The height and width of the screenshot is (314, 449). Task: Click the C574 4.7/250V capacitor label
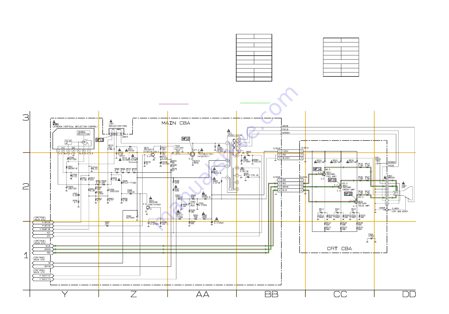[219, 222]
